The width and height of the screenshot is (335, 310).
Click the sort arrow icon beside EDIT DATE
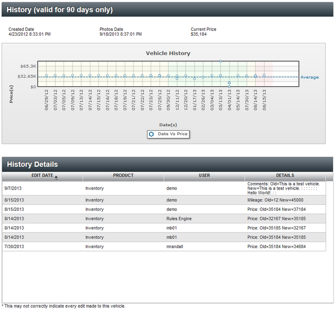56,177
